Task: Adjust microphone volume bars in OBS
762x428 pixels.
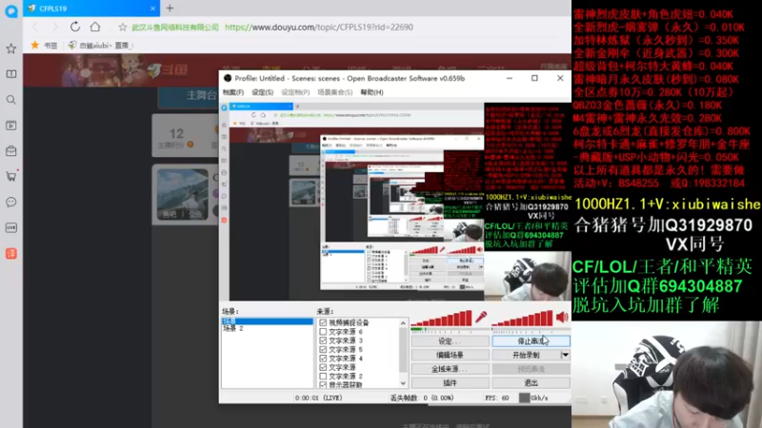Action: pyautogui.click(x=441, y=319)
